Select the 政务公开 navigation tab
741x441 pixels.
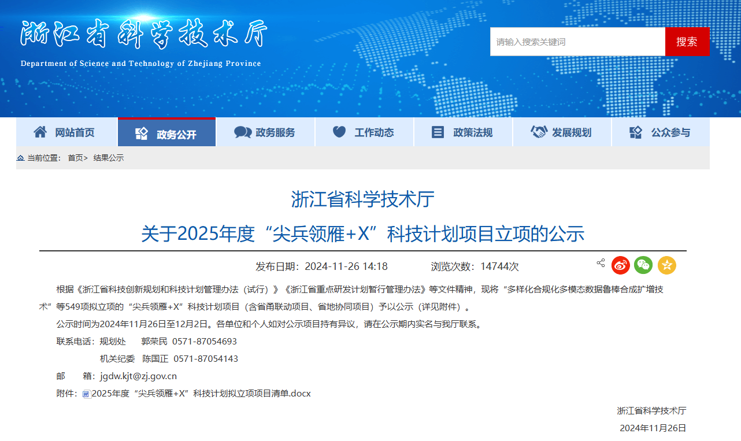[166, 132]
